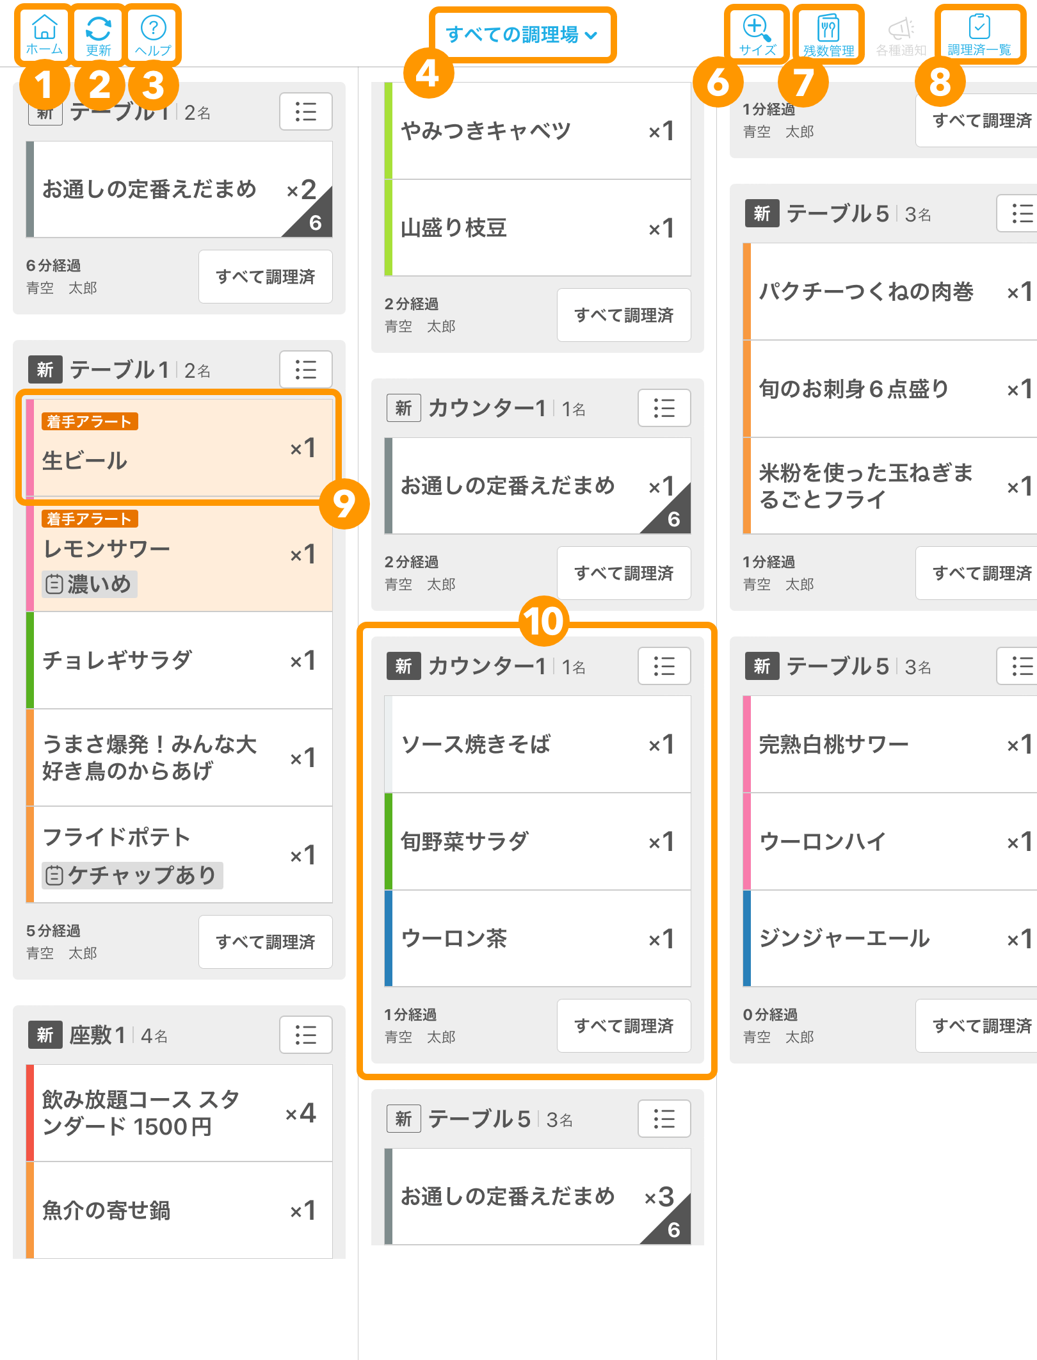Open 調理済一覧 cooked list icon
This screenshot has width=1037, height=1360.
click(979, 34)
